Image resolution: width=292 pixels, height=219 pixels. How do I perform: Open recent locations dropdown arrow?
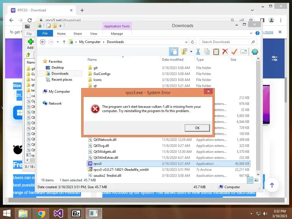(58, 42)
